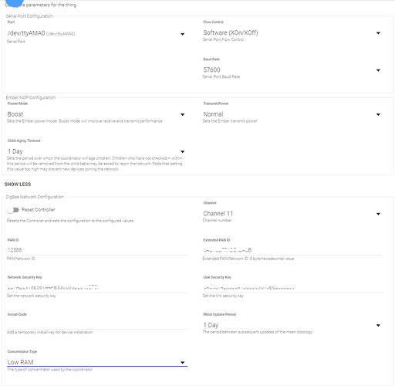The width and height of the screenshot is (395, 386).
Task: Click the 'Set the network security key' text
Action: pyautogui.click(x=32, y=296)
